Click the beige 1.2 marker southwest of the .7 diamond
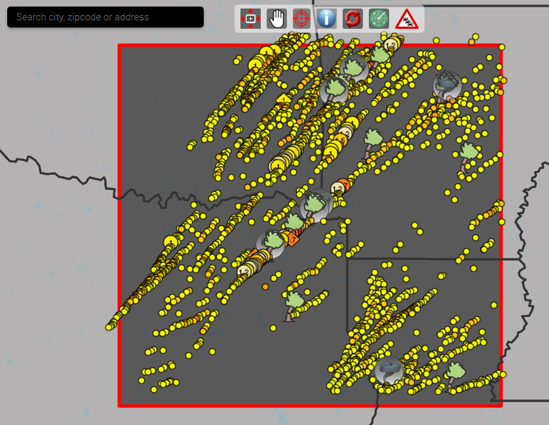The width and height of the screenshot is (549, 425). click(244, 272)
